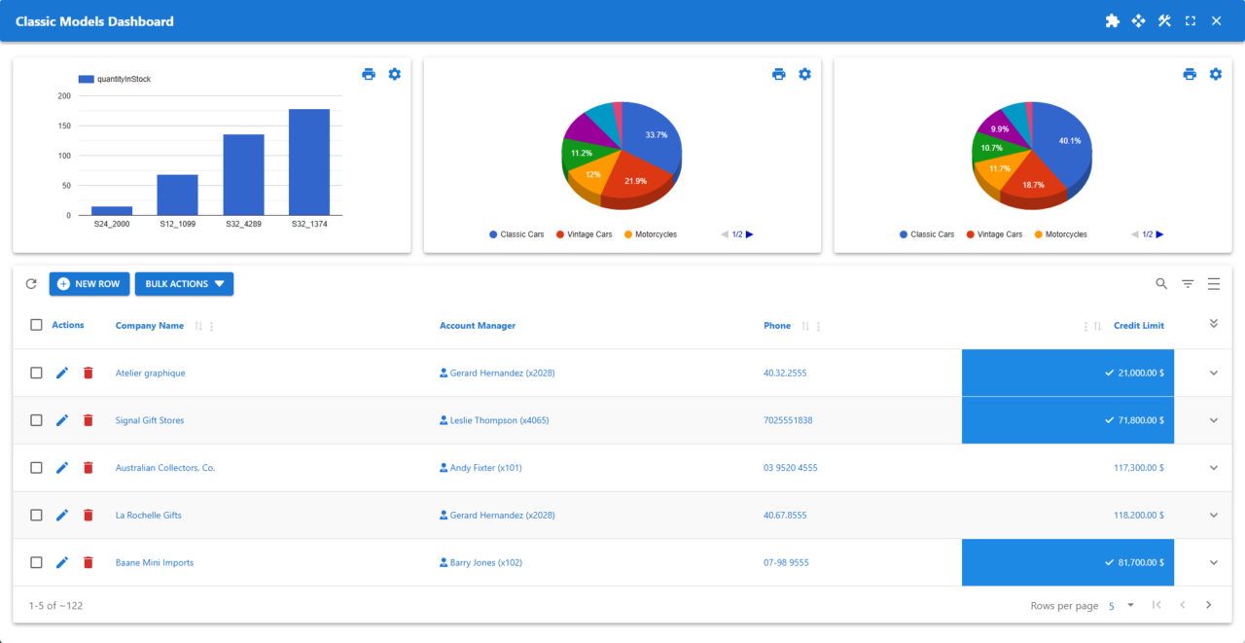This screenshot has width=1245, height=643.
Task: Delete the Baane Mini Imports row
Action: [89, 562]
